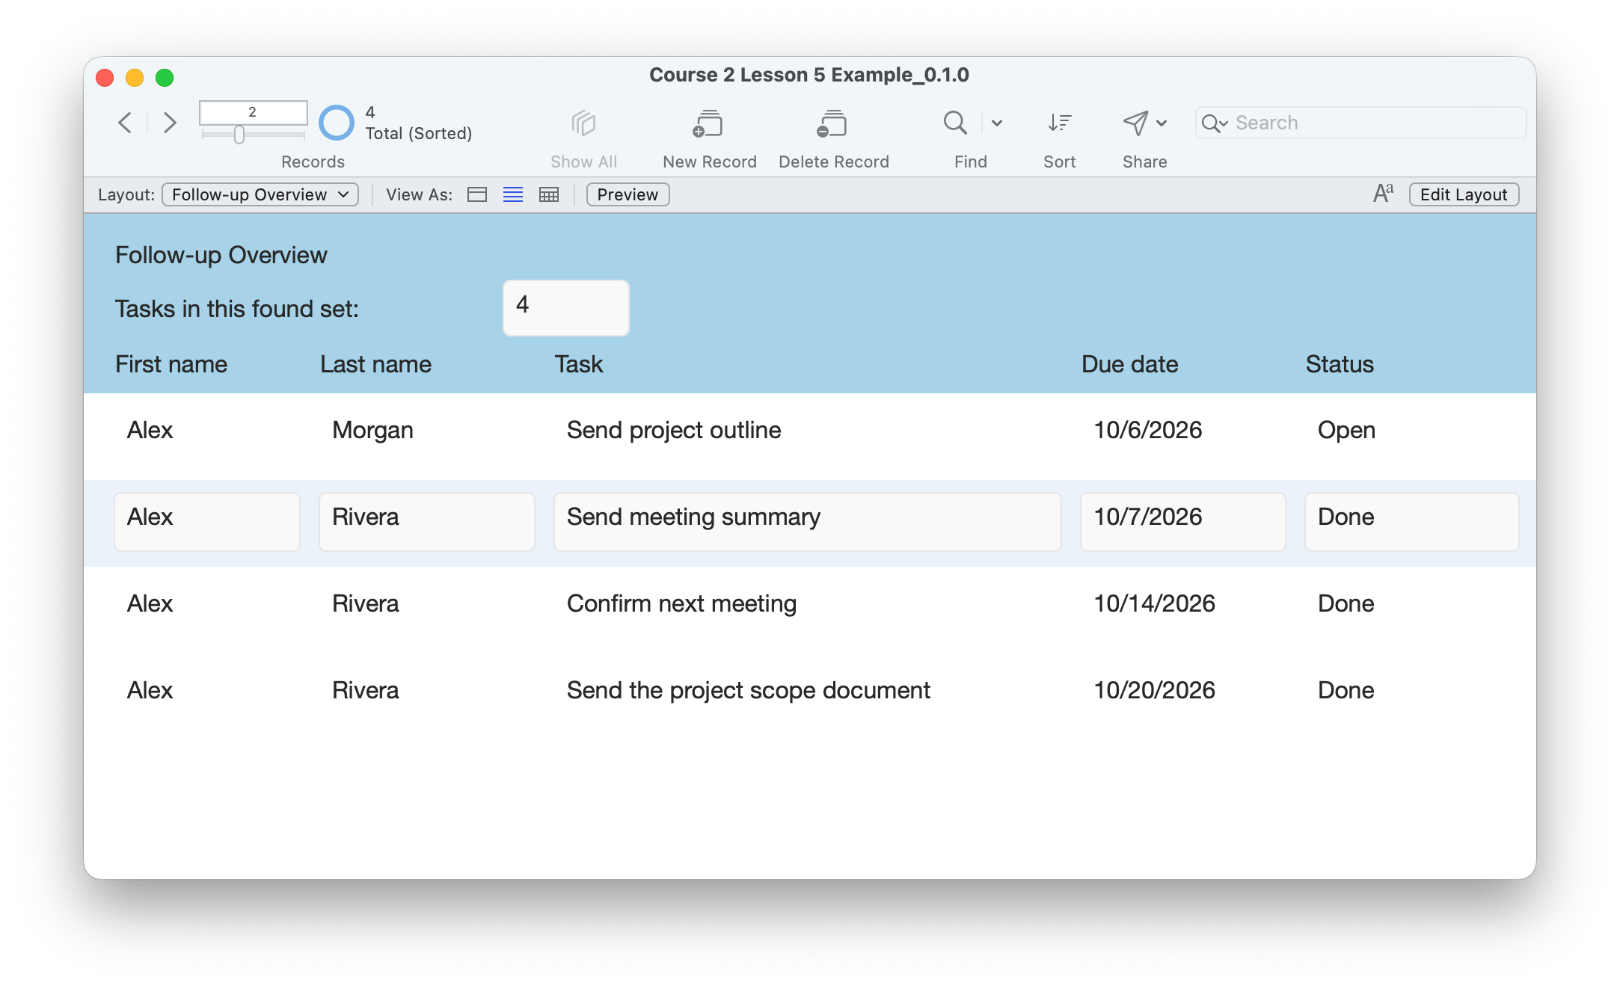Image resolution: width=1620 pixels, height=990 pixels.
Task: Select the Send project outline task
Action: click(674, 431)
